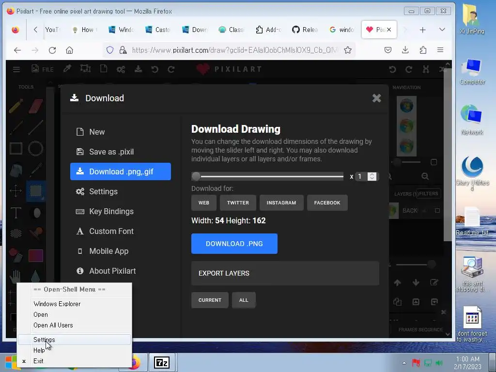Screen dimensions: 496x372
Task: Click the CURRENT export button
Action: click(x=210, y=300)
